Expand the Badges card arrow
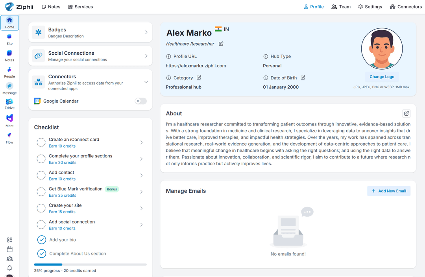Image resolution: width=425 pixels, height=277 pixels. [x=146, y=33]
